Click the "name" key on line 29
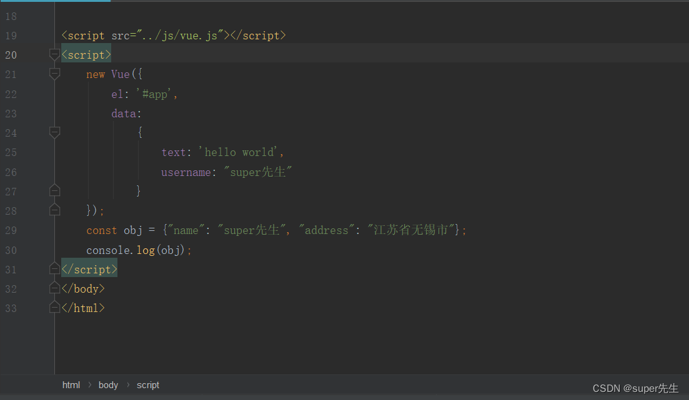 pyautogui.click(x=186, y=230)
